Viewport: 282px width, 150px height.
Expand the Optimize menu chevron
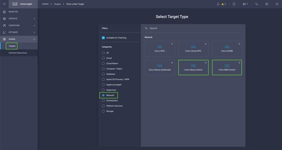click(34, 32)
